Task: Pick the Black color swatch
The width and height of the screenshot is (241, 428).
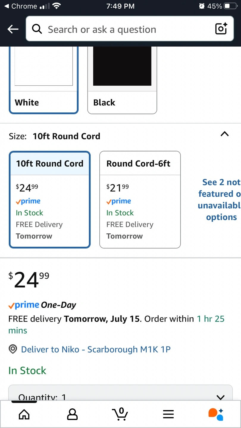Action: (x=122, y=80)
